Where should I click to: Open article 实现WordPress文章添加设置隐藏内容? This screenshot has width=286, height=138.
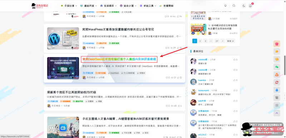tap(118, 30)
